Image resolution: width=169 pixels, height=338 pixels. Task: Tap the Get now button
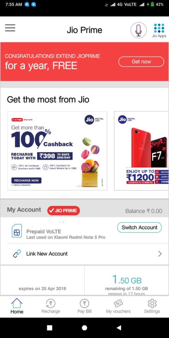point(141,62)
